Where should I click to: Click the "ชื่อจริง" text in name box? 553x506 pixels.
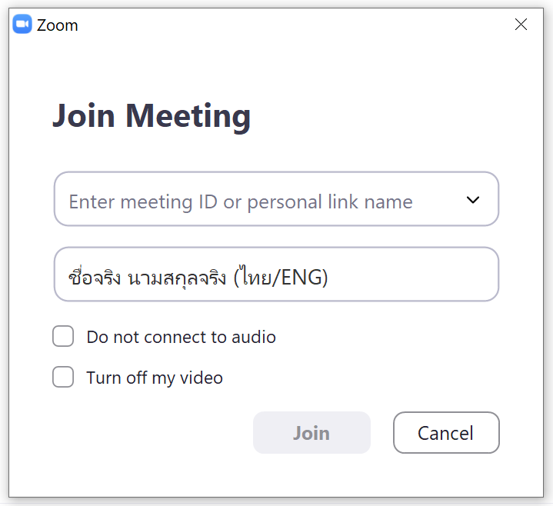click(95, 277)
